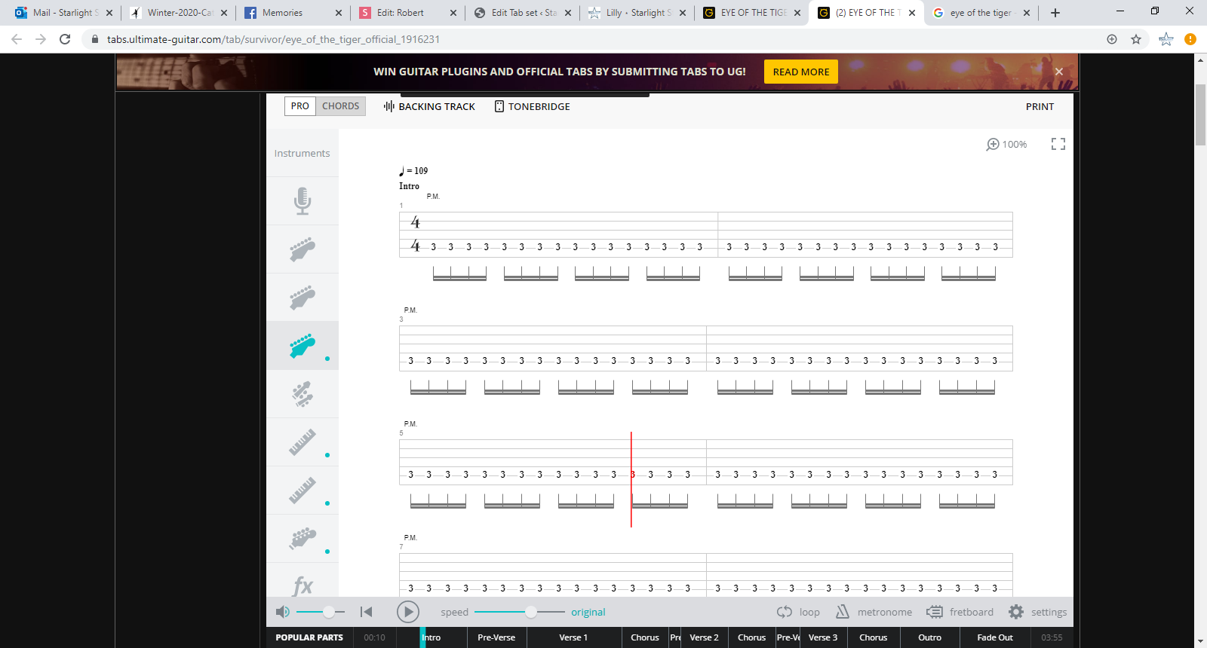Jump to the Verse 1 part
This screenshot has height=648, width=1207.
click(573, 637)
